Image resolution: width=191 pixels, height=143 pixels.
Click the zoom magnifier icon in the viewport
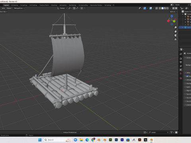pyautogui.click(x=175, y=27)
